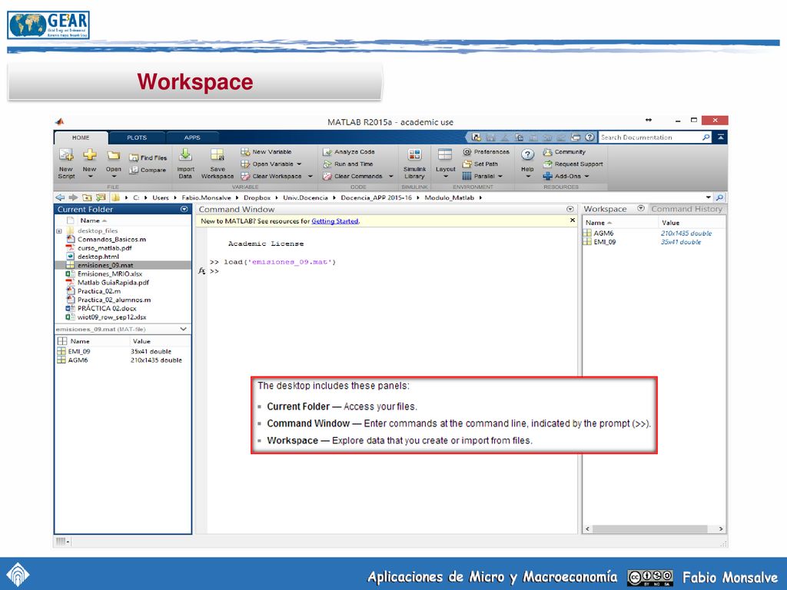Switch to the APPS tab
Viewport: 787px width, 590px height.
tap(192, 138)
